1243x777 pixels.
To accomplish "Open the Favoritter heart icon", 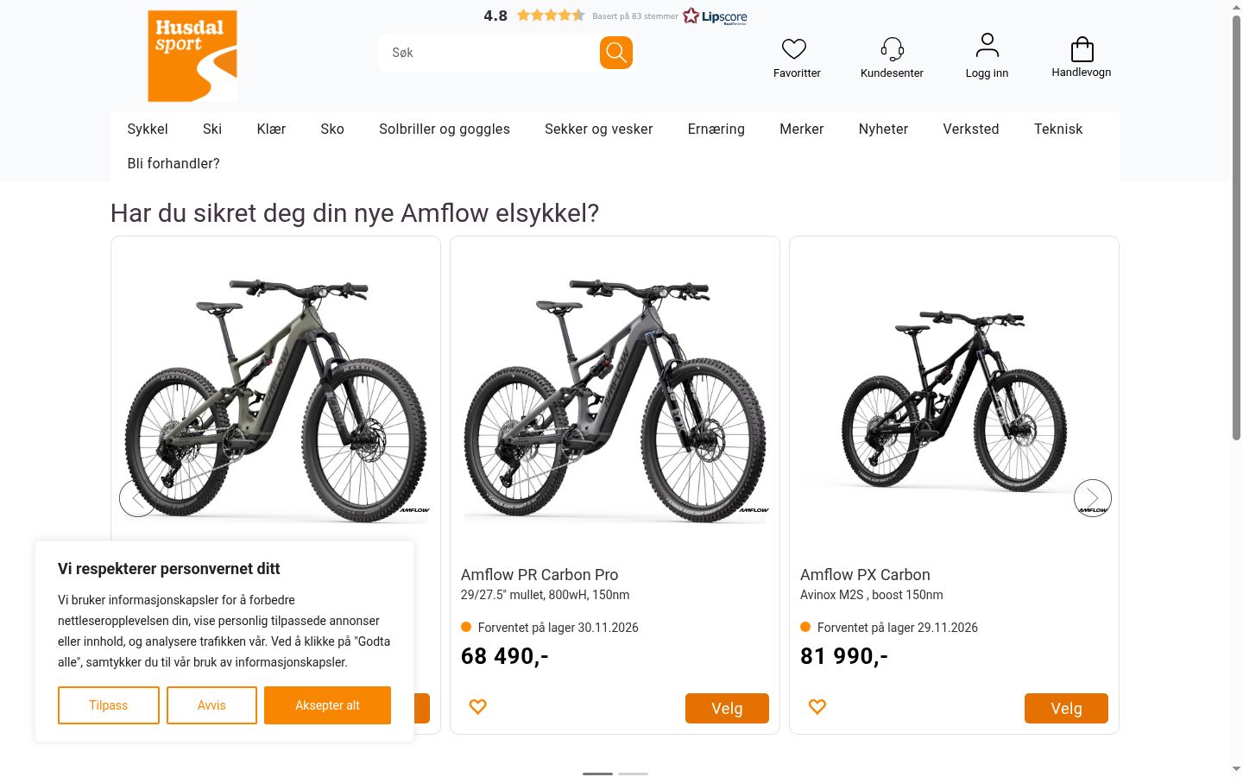I will point(794,48).
